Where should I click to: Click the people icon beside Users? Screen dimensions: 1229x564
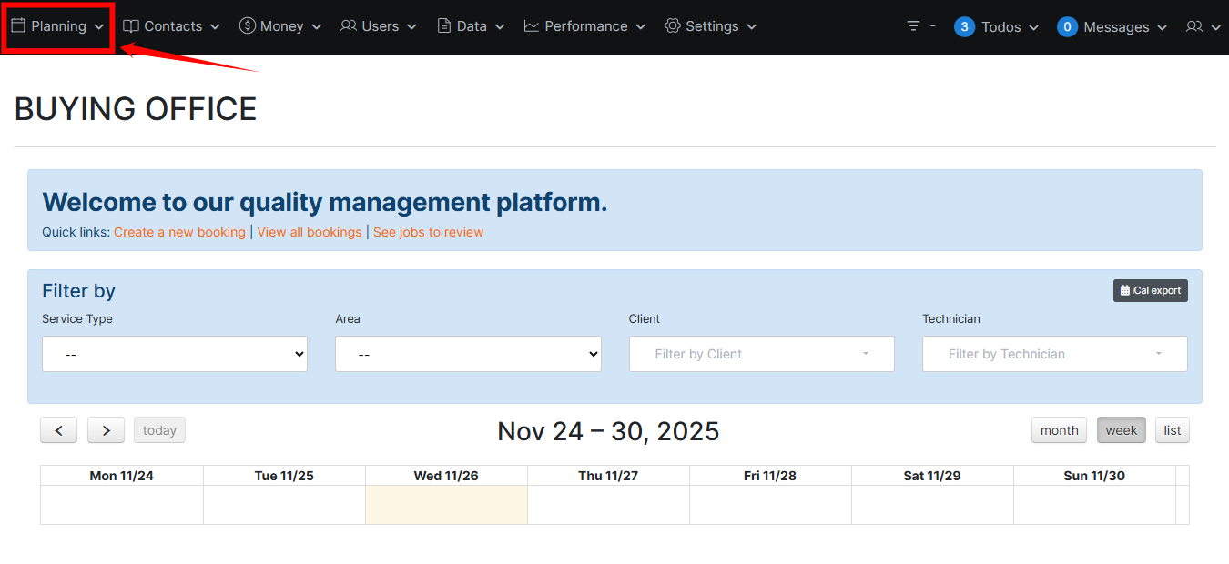click(x=348, y=26)
